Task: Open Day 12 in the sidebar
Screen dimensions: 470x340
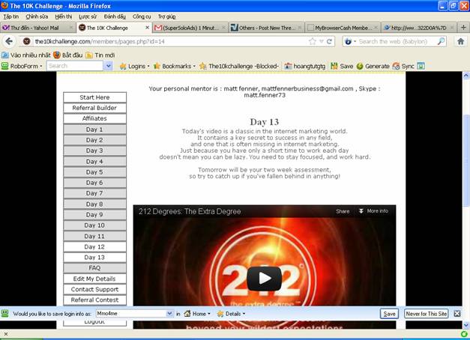Action: click(94, 246)
